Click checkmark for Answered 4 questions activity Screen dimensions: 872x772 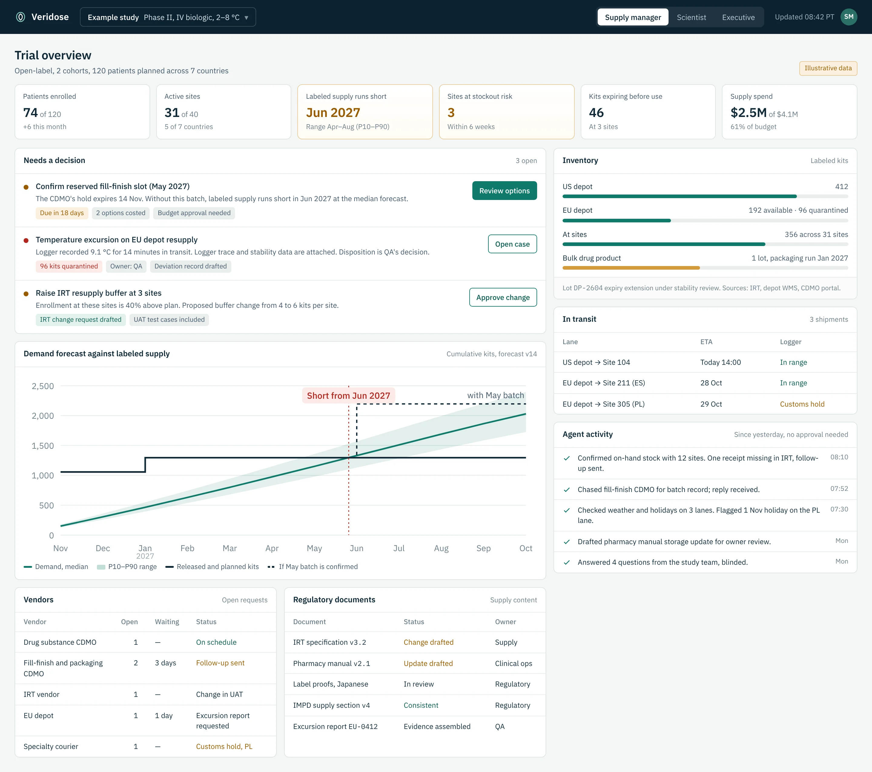click(566, 562)
